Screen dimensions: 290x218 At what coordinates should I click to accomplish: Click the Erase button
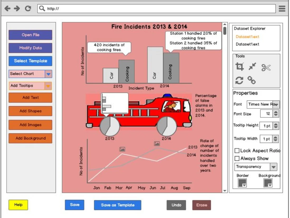coord(202,205)
